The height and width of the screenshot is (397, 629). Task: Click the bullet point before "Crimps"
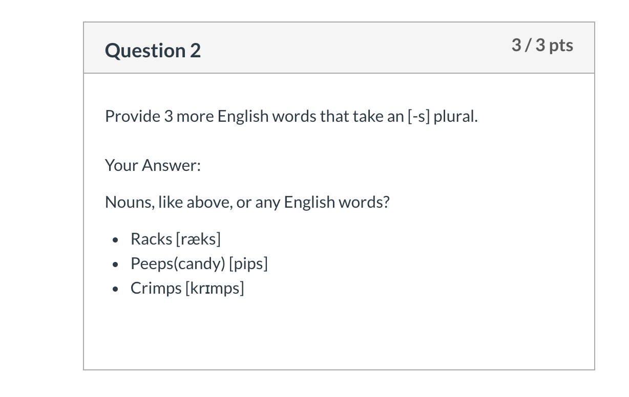(x=117, y=289)
